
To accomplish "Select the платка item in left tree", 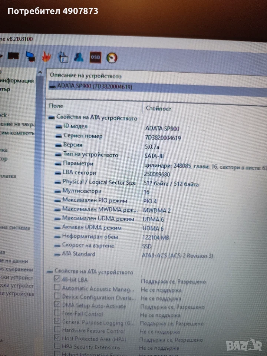I will tap(8, 176).
